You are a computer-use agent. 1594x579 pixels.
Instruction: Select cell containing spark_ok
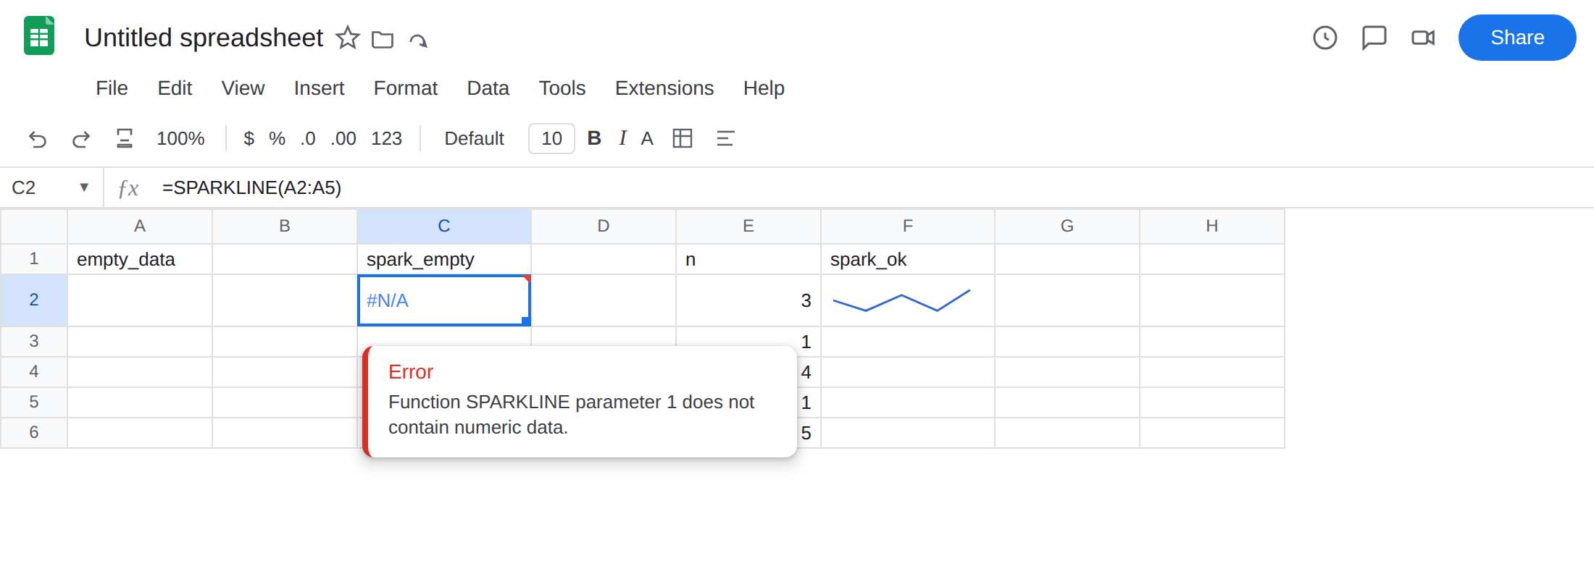coord(907,259)
